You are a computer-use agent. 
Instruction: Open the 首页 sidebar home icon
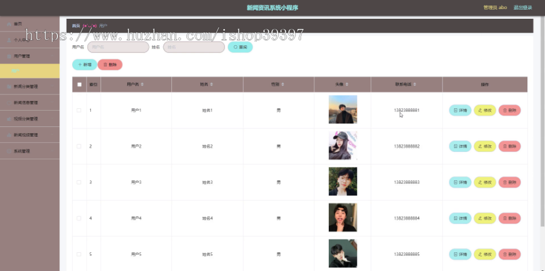[9, 24]
